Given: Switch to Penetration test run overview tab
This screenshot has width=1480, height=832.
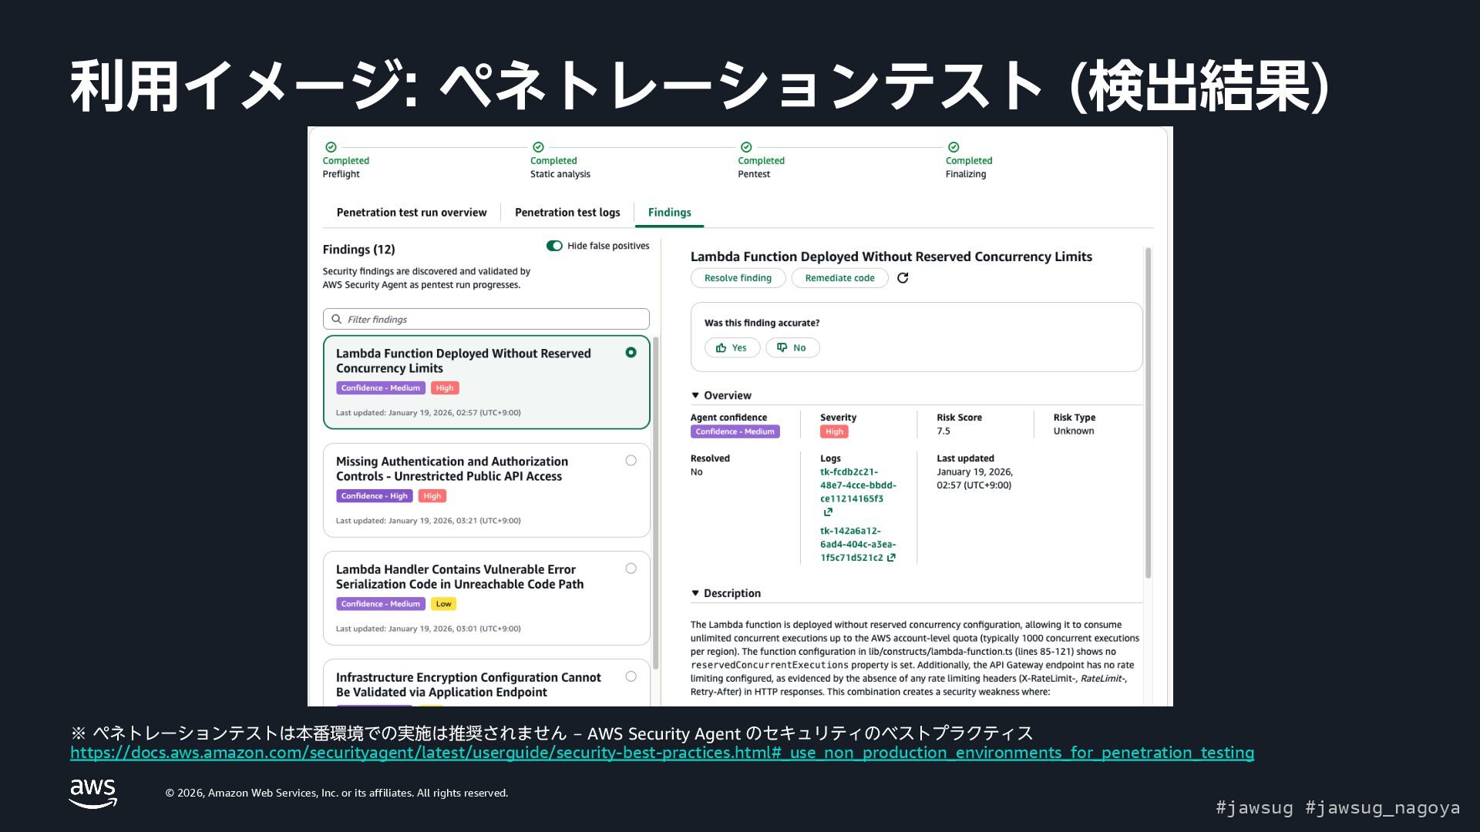Looking at the screenshot, I should point(411,213).
